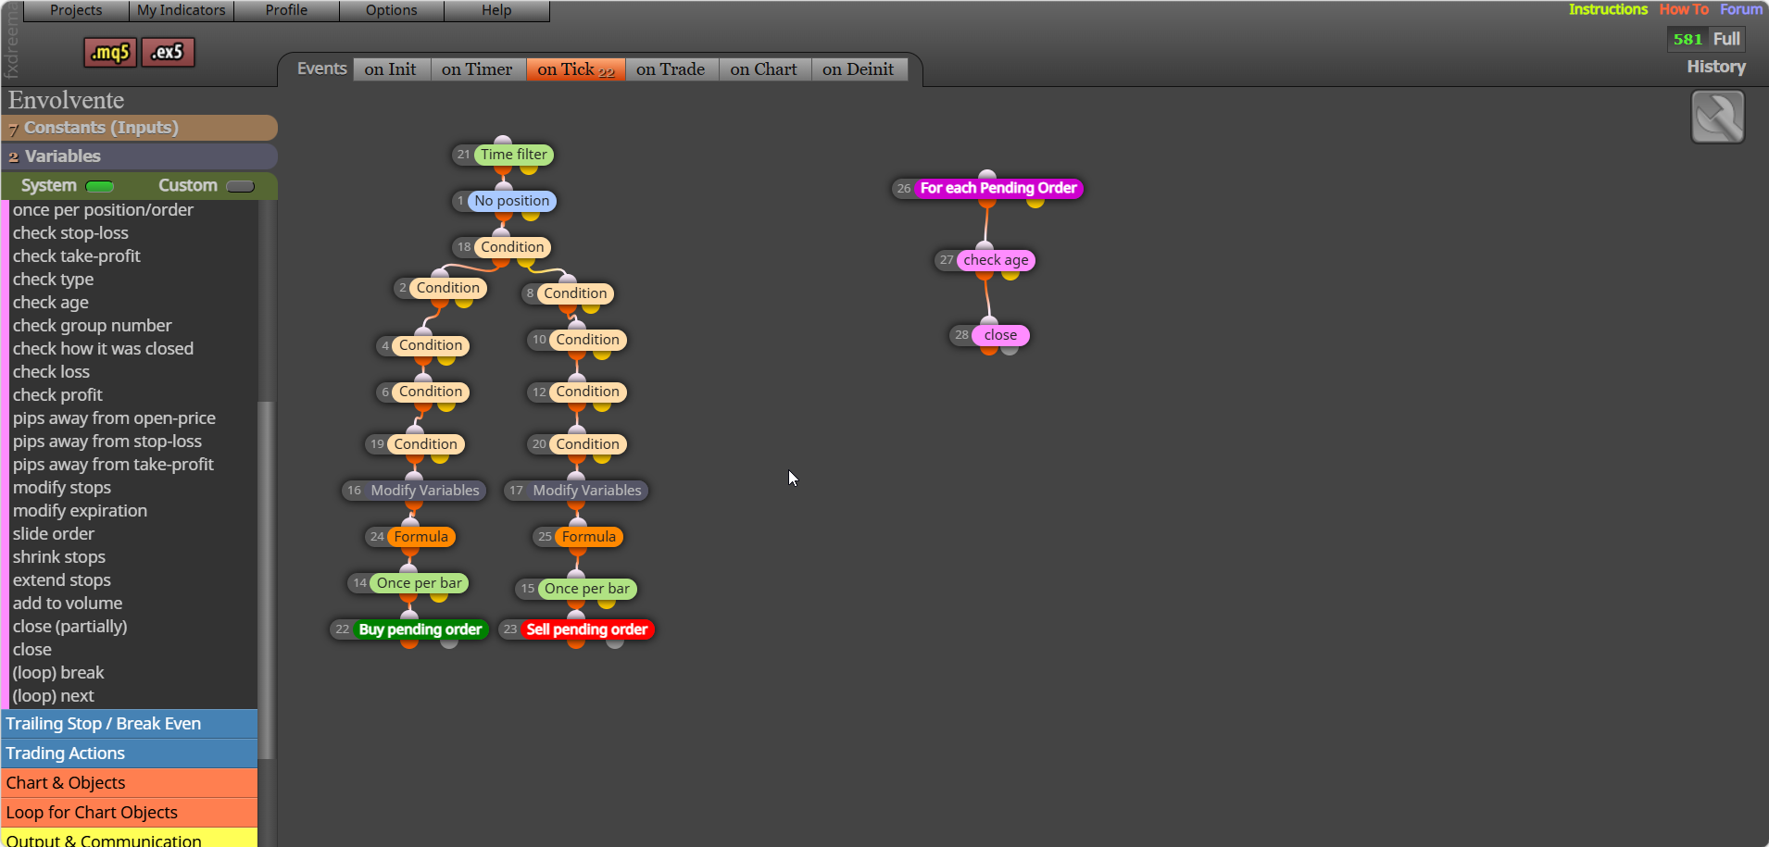Select Once per bar block 15
This screenshot has width=1769, height=847.
[x=586, y=589]
